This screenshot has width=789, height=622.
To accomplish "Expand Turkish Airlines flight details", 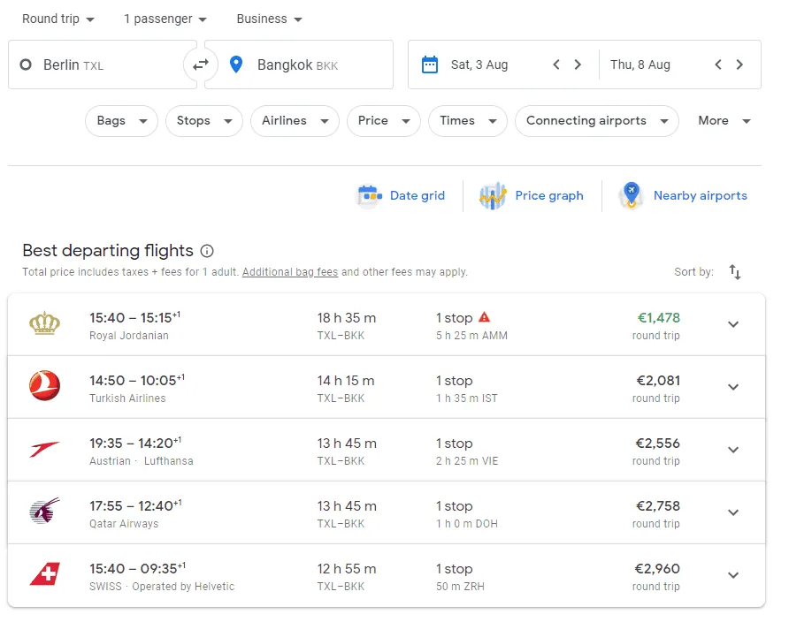I will (732, 387).
